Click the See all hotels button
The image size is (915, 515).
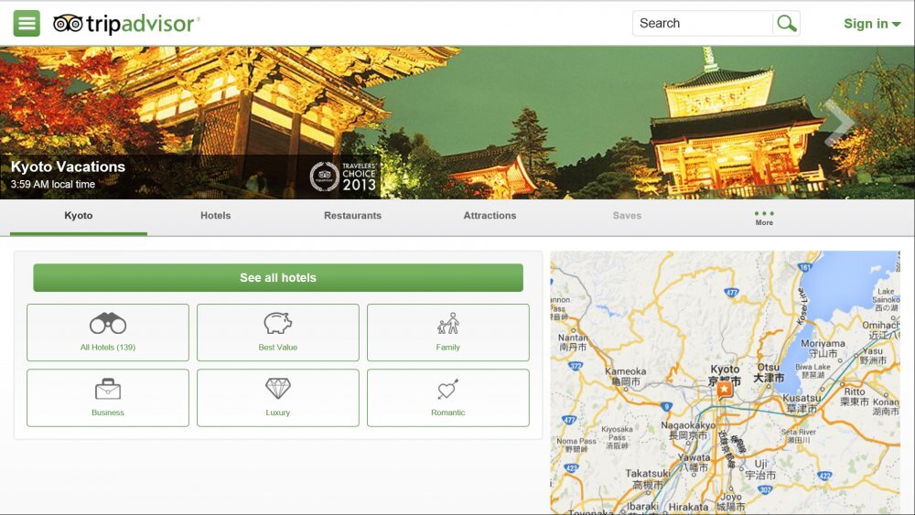coord(278,277)
